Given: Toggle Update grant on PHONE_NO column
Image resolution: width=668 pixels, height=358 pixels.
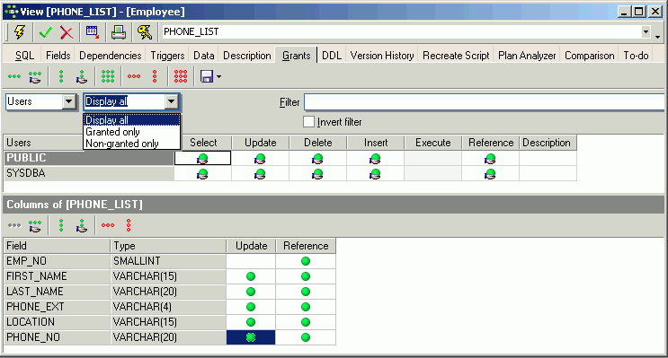Looking at the screenshot, I should coord(251,337).
